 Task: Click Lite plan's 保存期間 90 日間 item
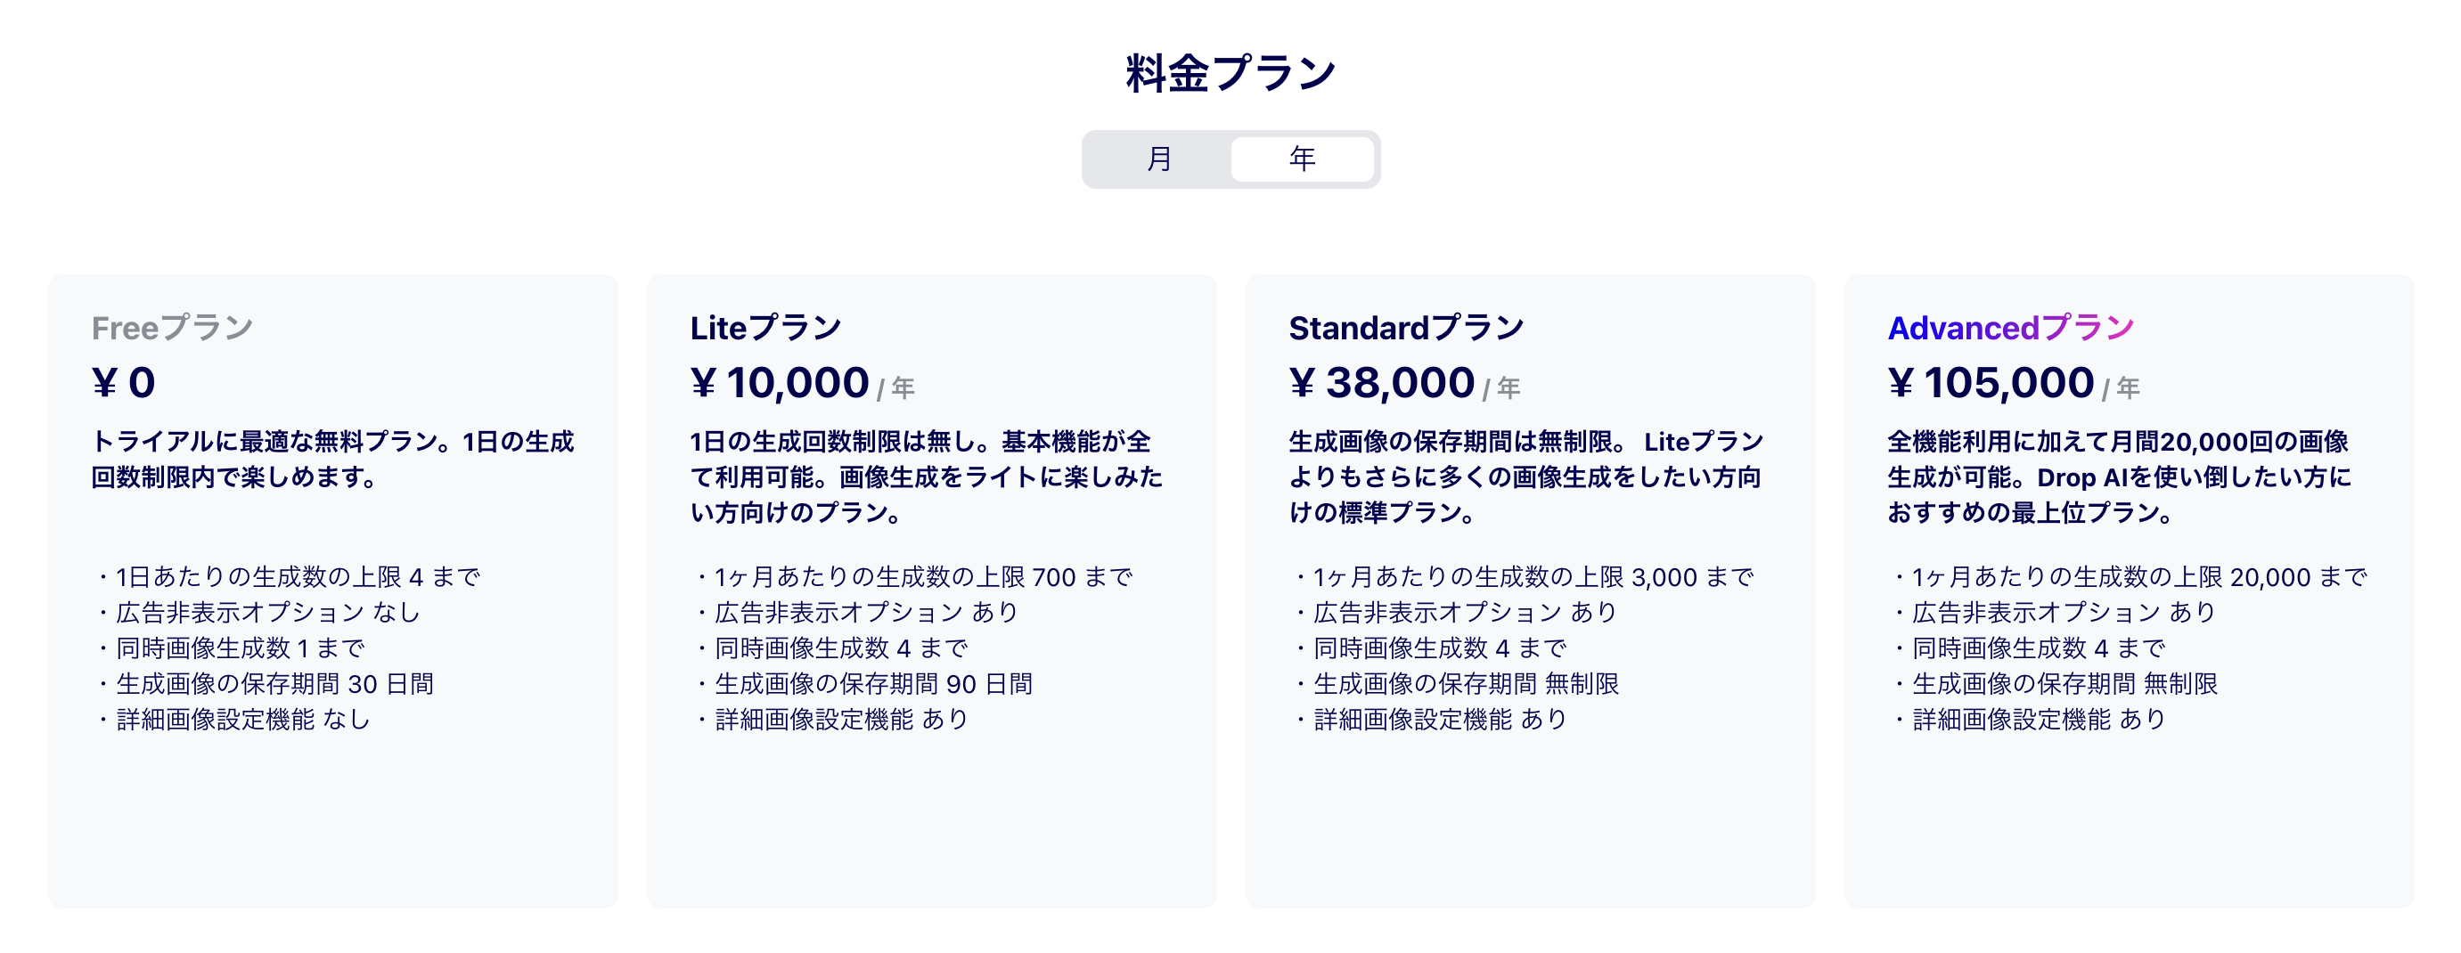[863, 684]
